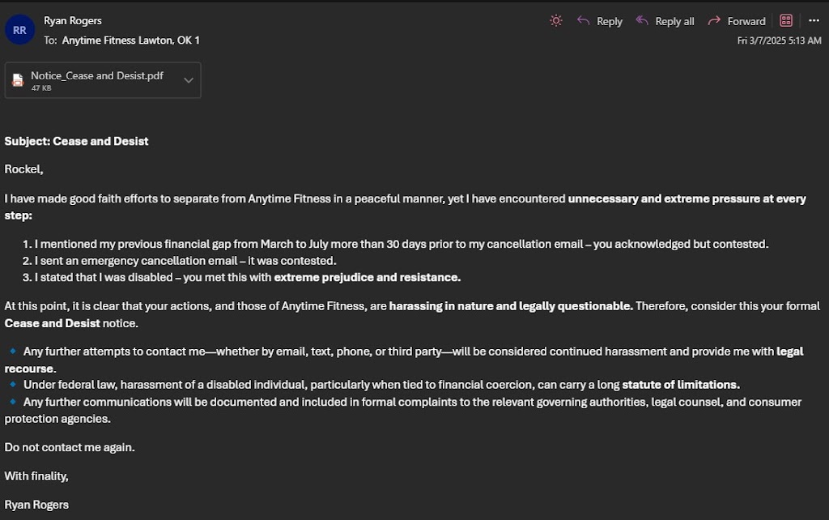829x520 pixels.
Task: Select recipient Anytime Fitness Lawton, OK 1
Action: (x=130, y=40)
